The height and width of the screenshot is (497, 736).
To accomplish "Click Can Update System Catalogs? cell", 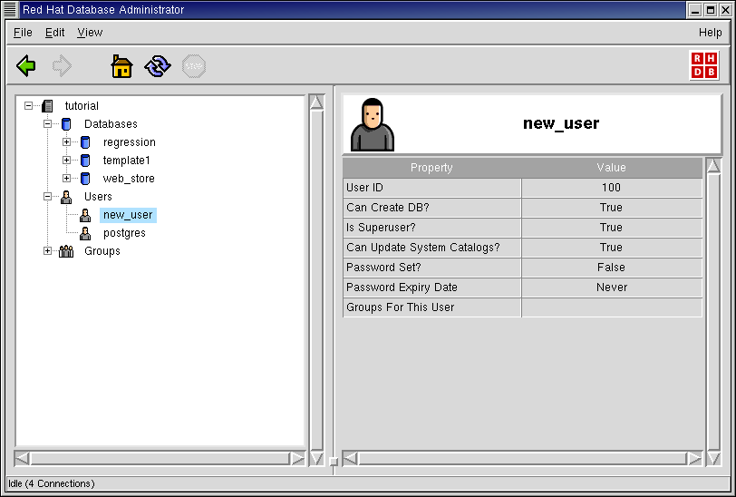I will (x=431, y=248).
